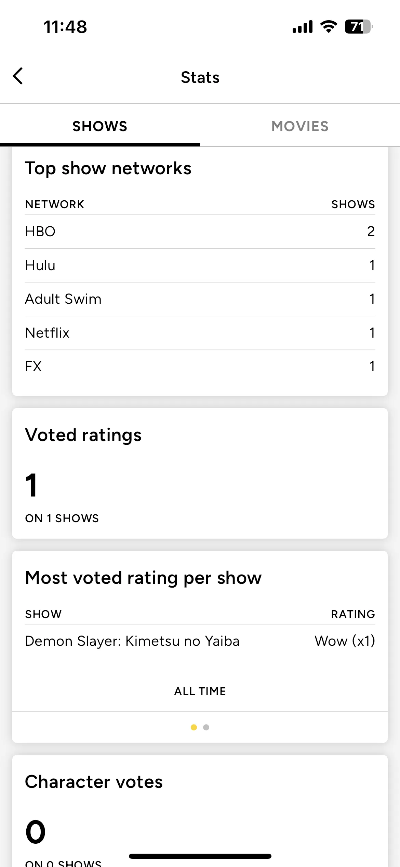400x867 pixels.
Task: Open Demon Slayer: Kimetsu no Yaiba
Action: click(x=132, y=641)
